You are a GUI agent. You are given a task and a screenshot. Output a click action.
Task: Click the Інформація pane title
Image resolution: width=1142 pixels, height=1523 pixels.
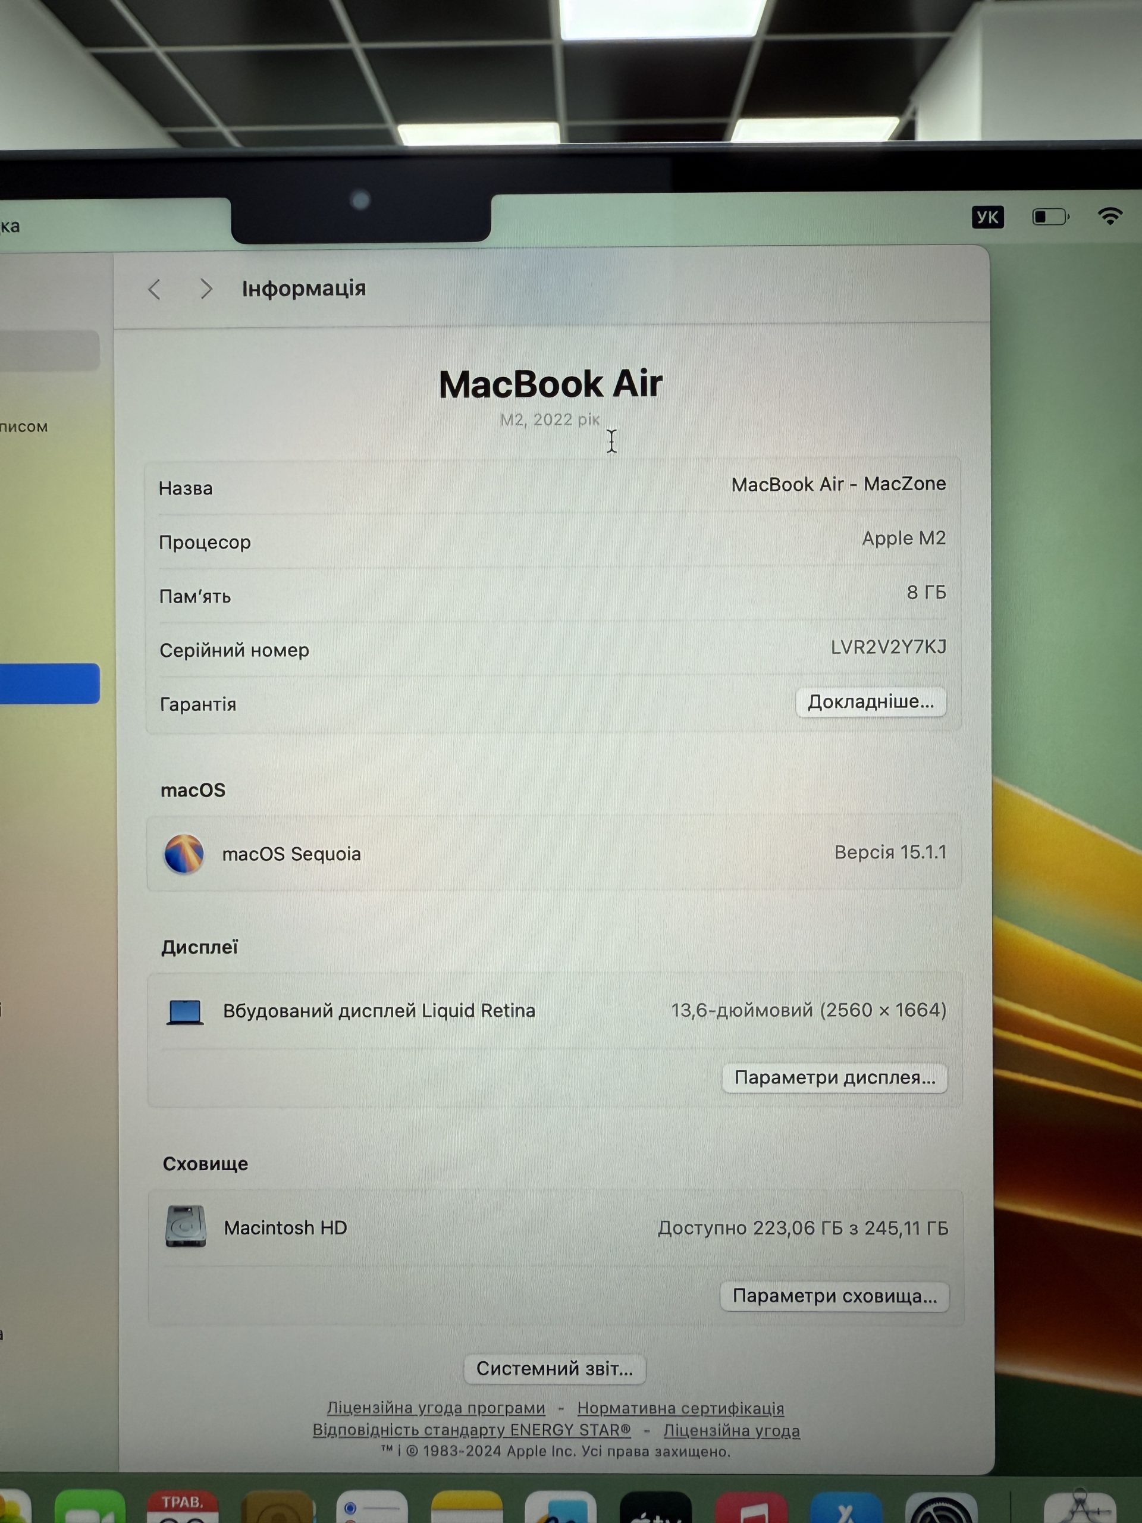303,289
